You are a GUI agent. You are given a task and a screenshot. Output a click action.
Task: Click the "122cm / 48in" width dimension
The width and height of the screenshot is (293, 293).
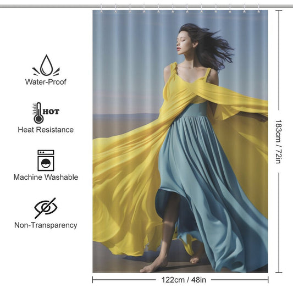[184, 280]
